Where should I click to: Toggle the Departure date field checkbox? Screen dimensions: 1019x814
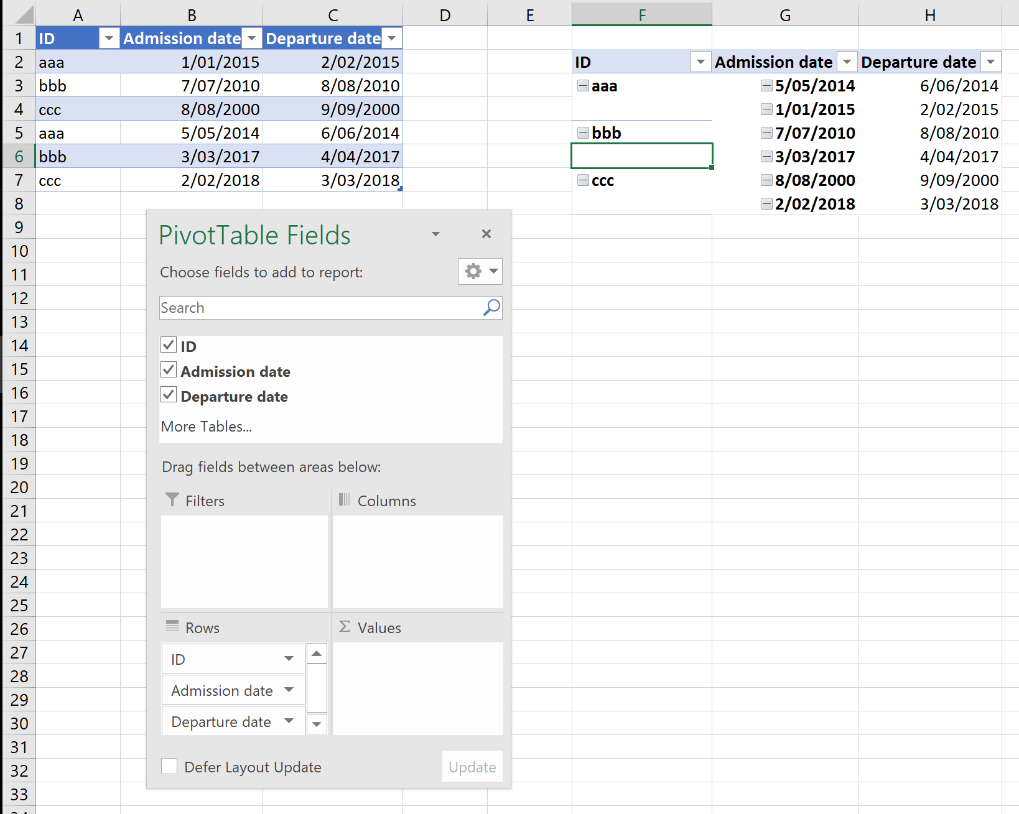pos(169,395)
